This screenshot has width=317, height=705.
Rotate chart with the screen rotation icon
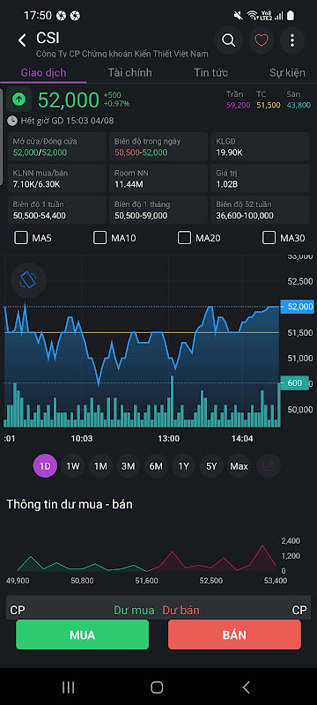coord(28,280)
